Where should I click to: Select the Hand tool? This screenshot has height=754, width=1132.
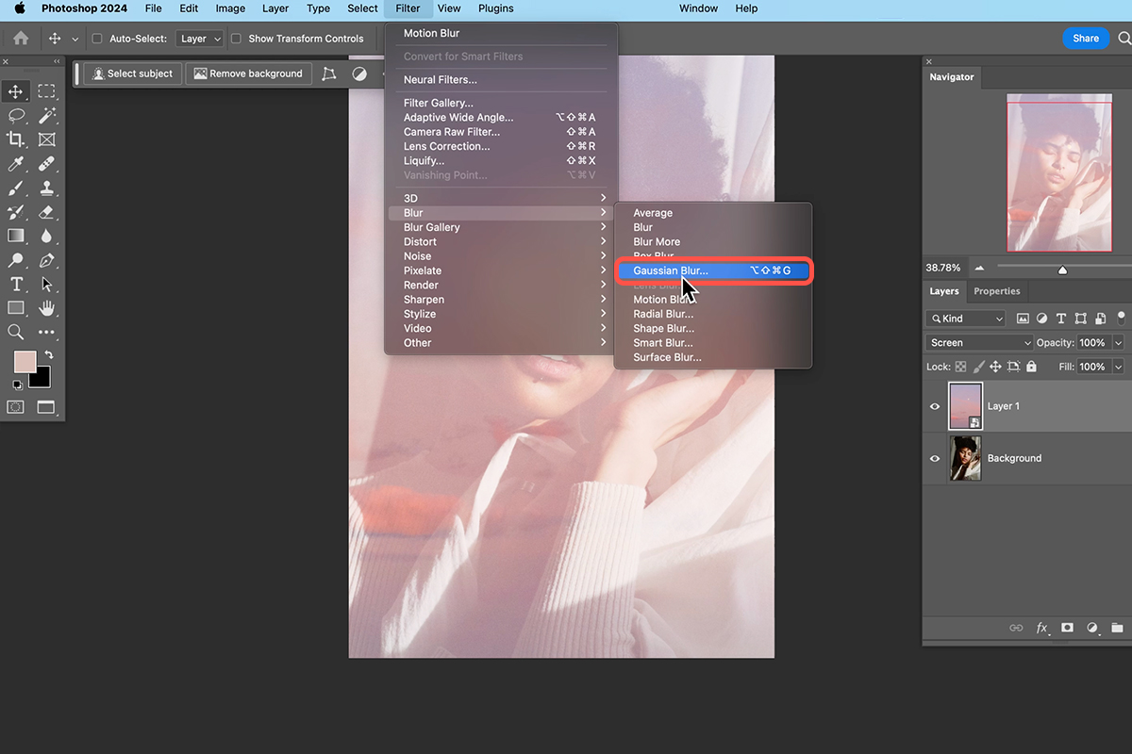coord(46,308)
